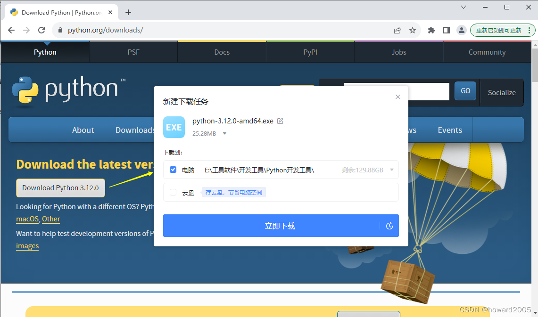Switch to the Community top tab

coord(487,52)
